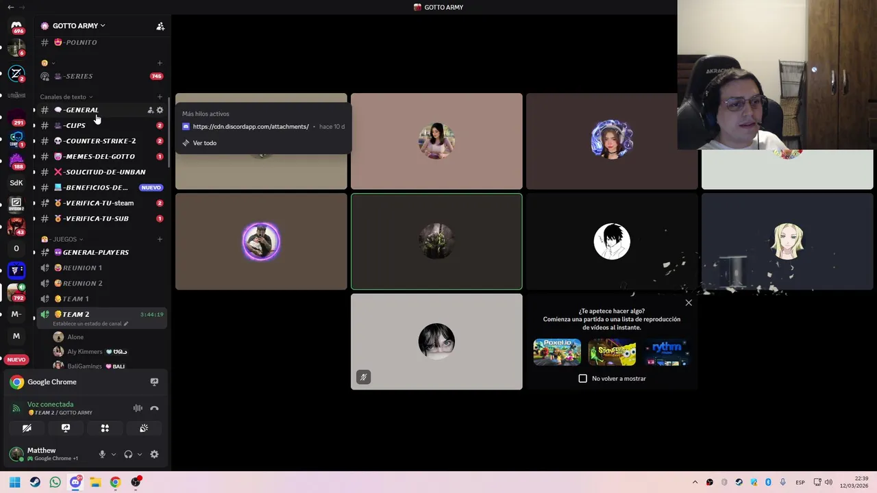Open the SOLICITUD-DE-UNBAN channel
This screenshot has width=877, height=493.
point(101,172)
